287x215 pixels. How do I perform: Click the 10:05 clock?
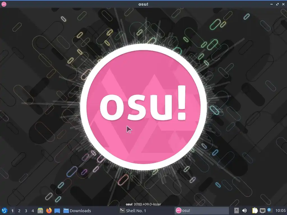(280, 211)
